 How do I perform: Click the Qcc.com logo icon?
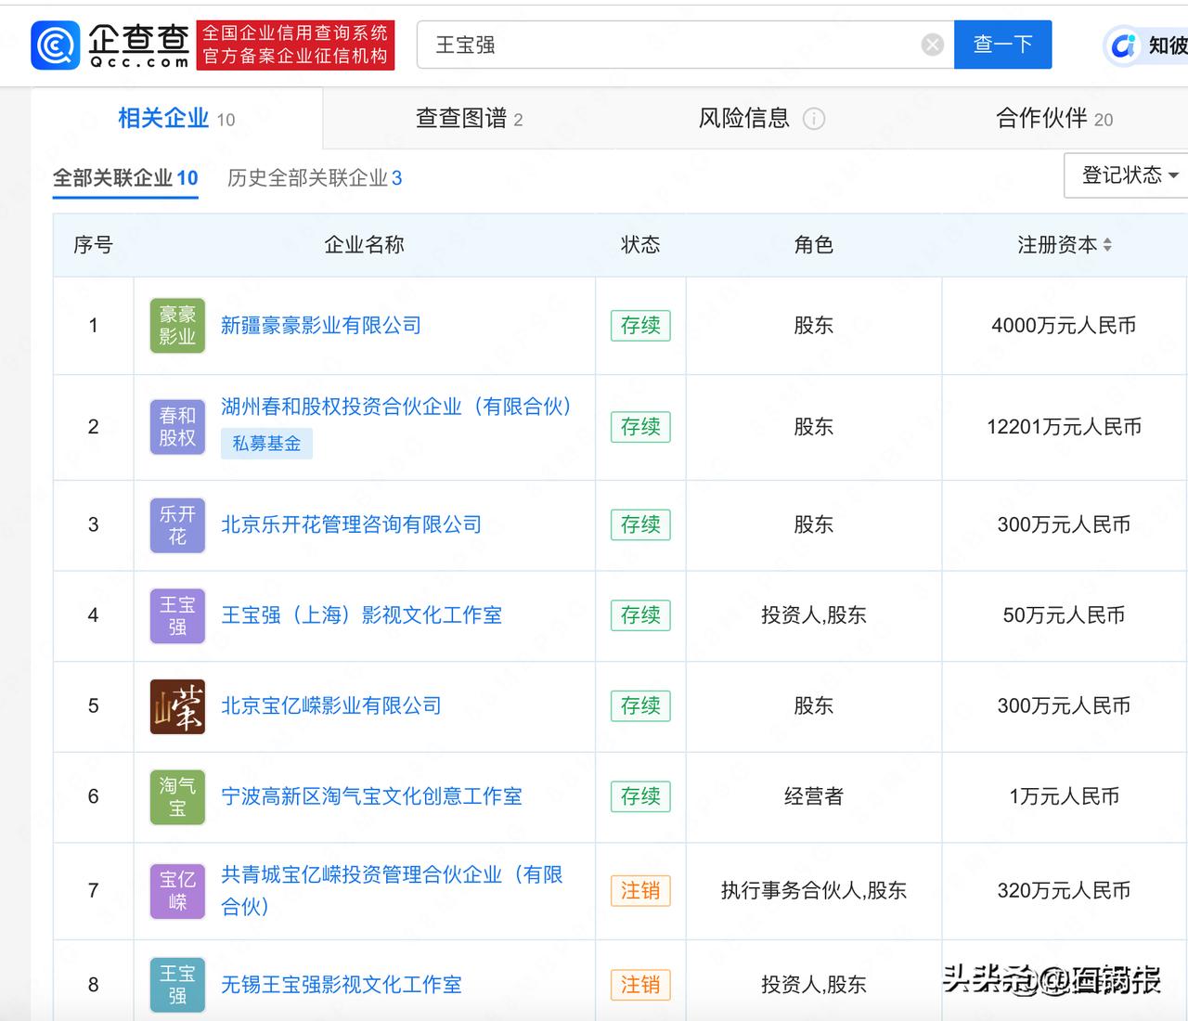coord(55,45)
